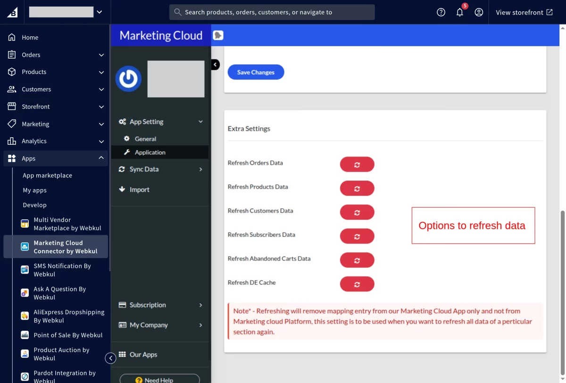This screenshot has height=383, width=566.
Task: Expand the Orders menu chevron
Action: 101,55
